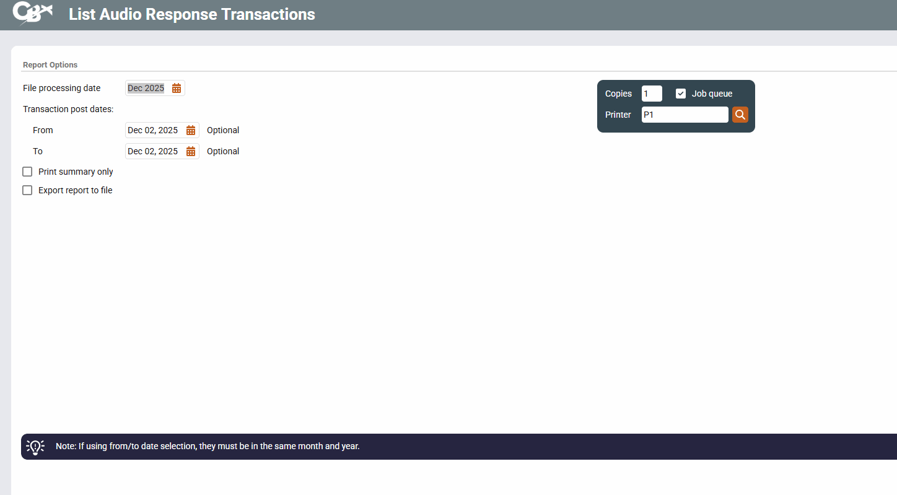Viewport: 897px width, 495px height.
Task: Open the File processing date calendar picker
Action: [x=177, y=89]
